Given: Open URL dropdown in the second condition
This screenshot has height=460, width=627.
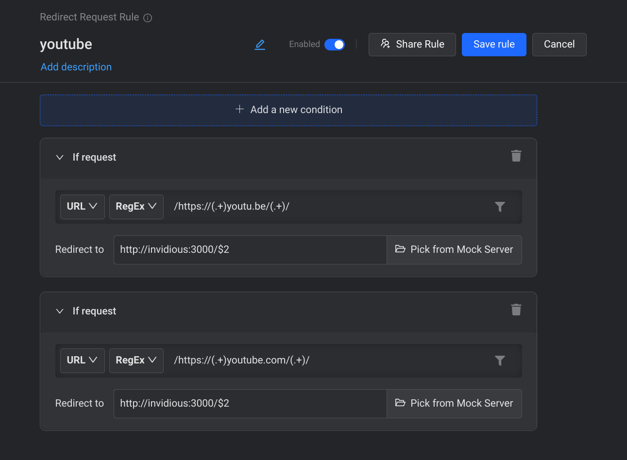Looking at the screenshot, I should pyautogui.click(x=82, y=361).
